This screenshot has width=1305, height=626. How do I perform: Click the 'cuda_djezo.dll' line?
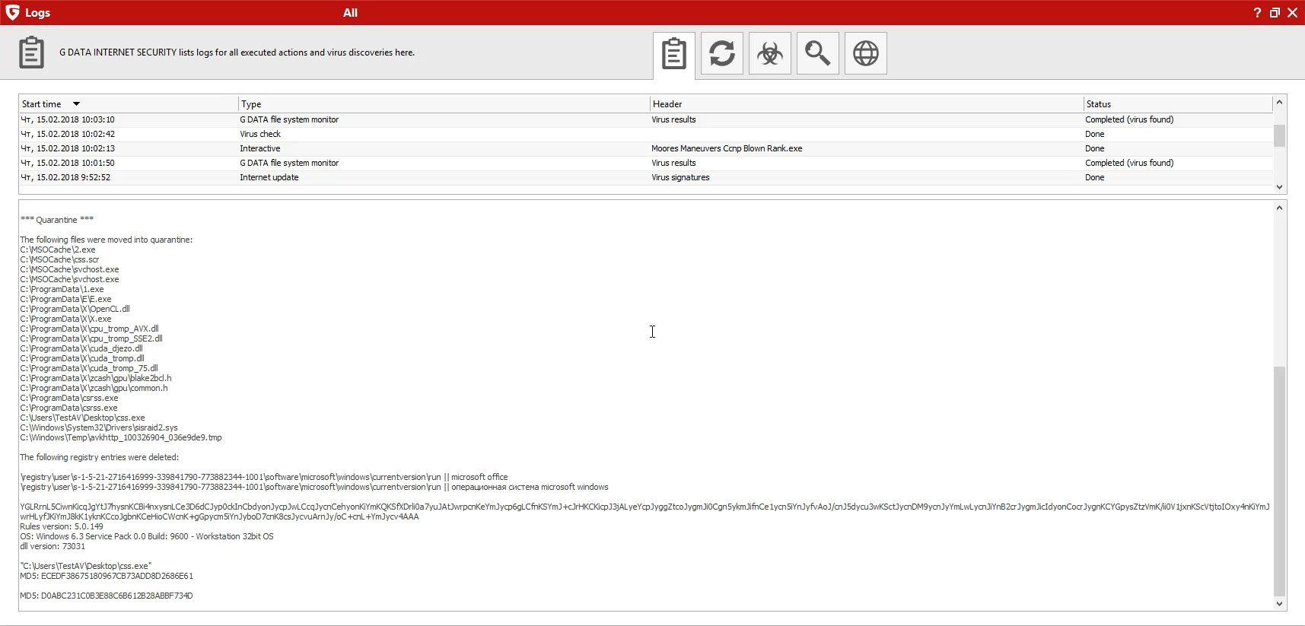click(x=81, y=348)
